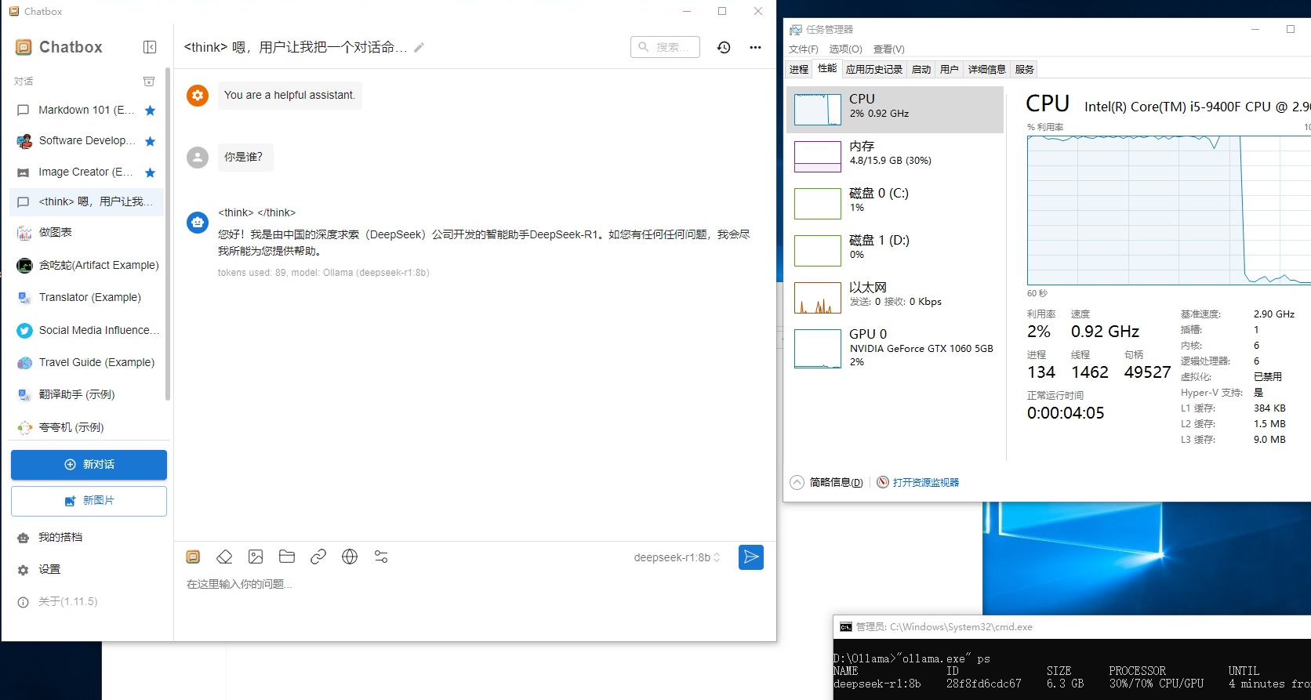Edit conversation title with pencil icon
The width and height of the screenshot is (1311, 700).
[419, 48]
